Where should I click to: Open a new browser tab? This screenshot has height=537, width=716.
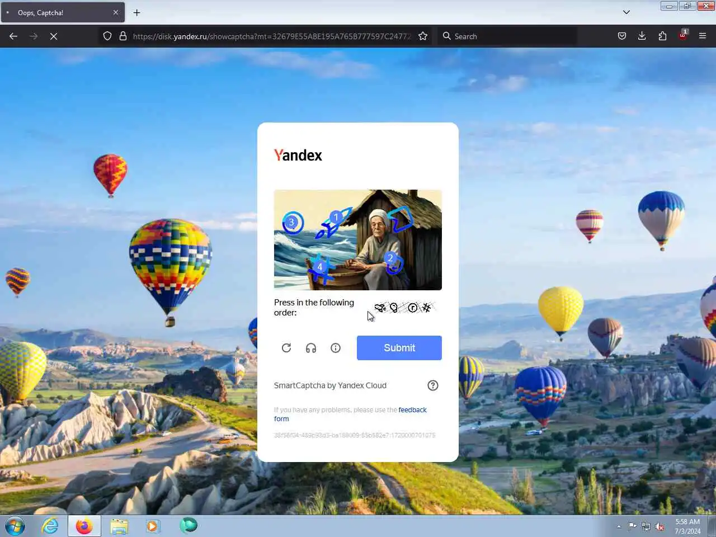[136, 12]
